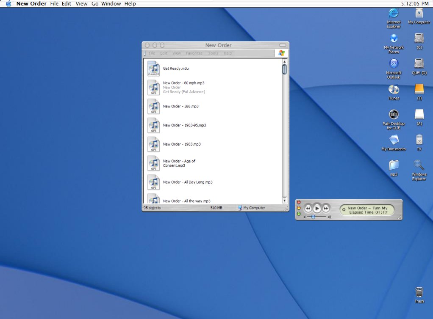Select the My Documents desktop icon

(x=394, y=140)
